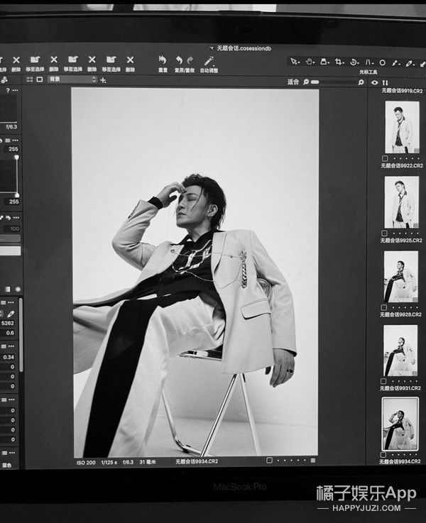Tick the checkbox under thumbnail 无题会话9925.CR2
Image resolution: width=426 pixels, height=523 pixels.
point(385,233)
